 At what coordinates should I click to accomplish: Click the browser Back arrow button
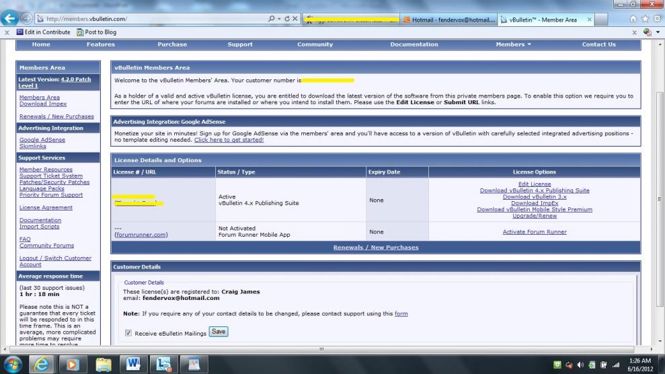pos(10,18)
